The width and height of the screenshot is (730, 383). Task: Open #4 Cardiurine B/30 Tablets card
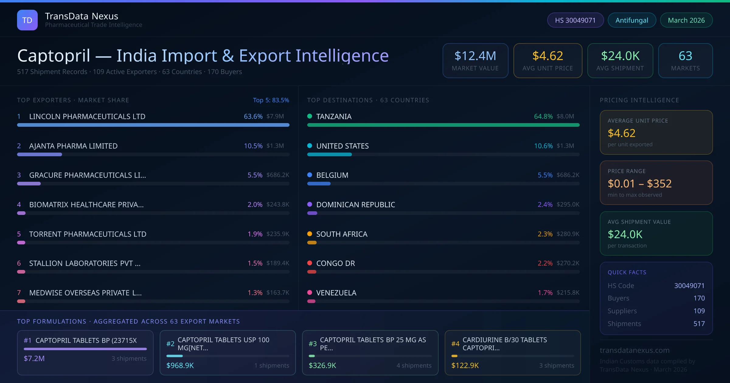click(513, 352)
